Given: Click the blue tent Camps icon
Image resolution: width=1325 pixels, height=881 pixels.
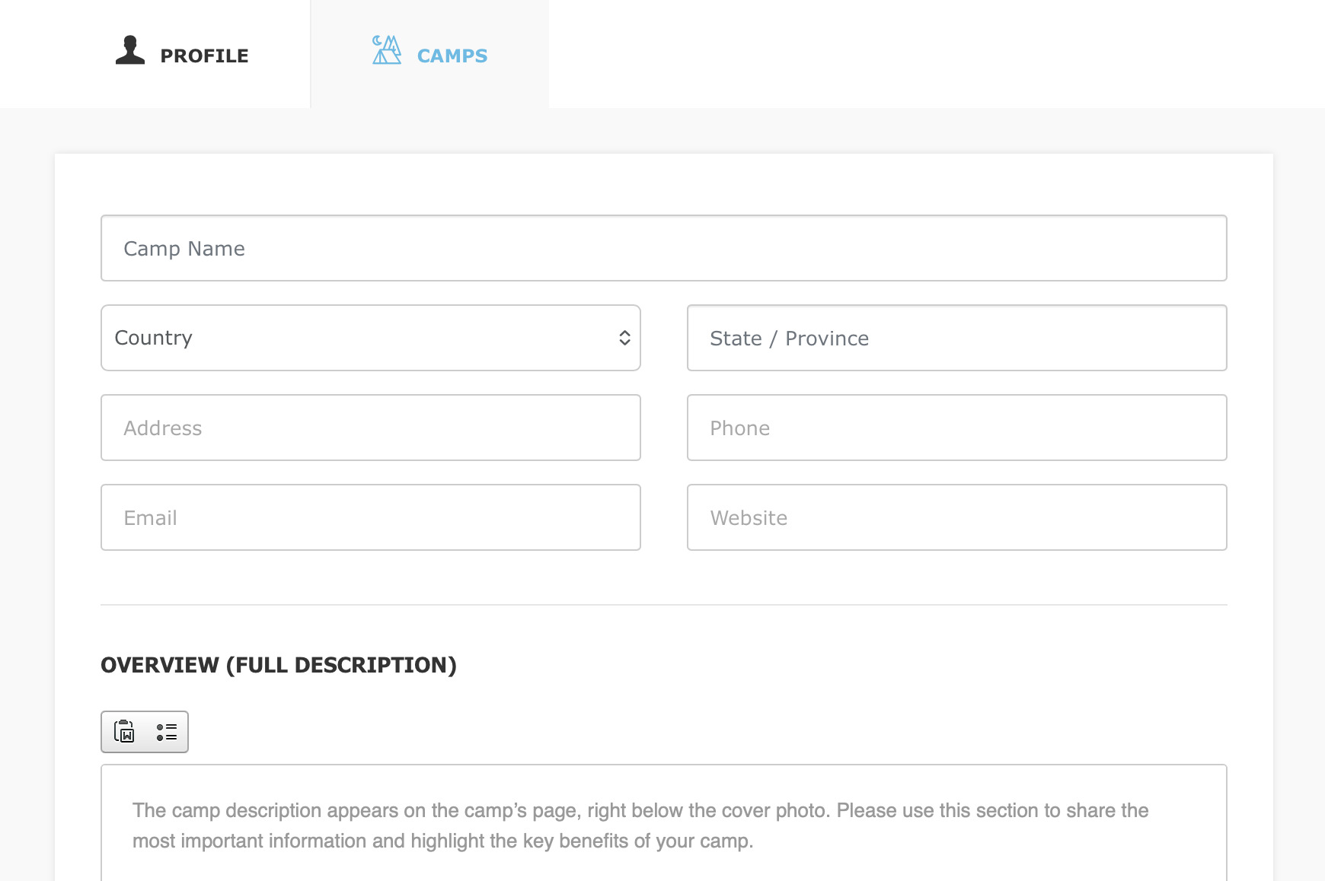Looking at the screenshot, I should coord(387,50).
